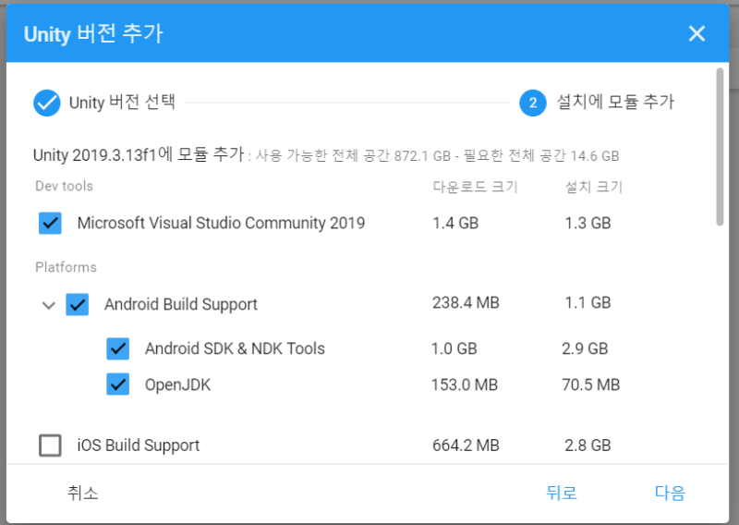Click the step 2 circle icon
This screenshot has height=525, width=739.
click(533, 103)
